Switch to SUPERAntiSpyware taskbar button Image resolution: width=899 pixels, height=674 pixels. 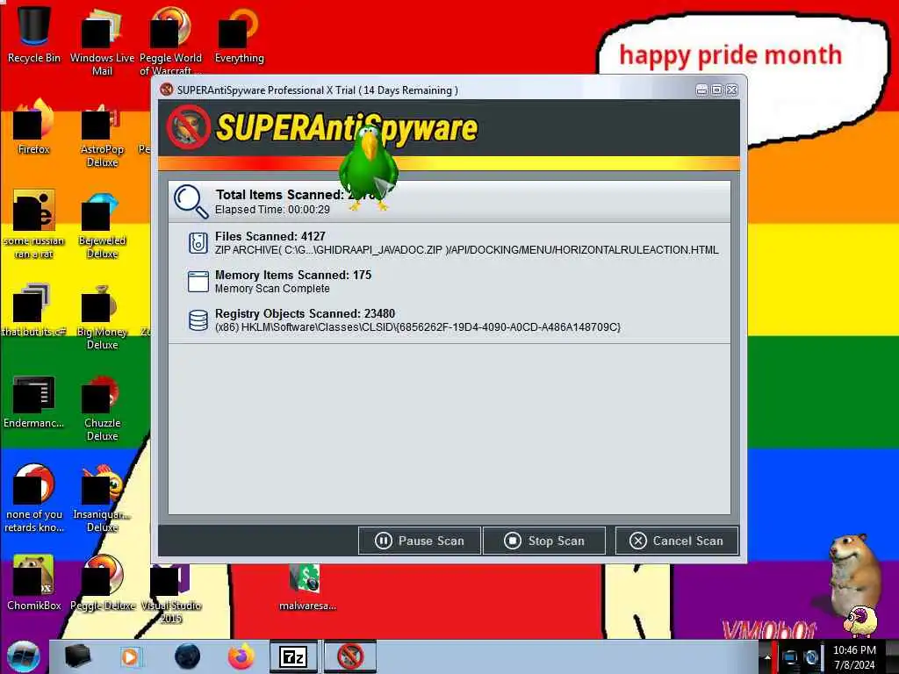[350, 656]
